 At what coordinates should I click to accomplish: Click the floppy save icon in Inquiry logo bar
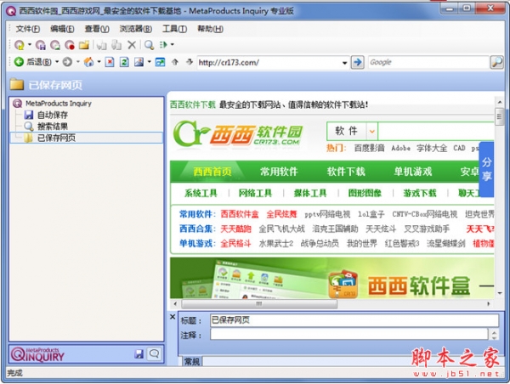click(x=139, y=353)
